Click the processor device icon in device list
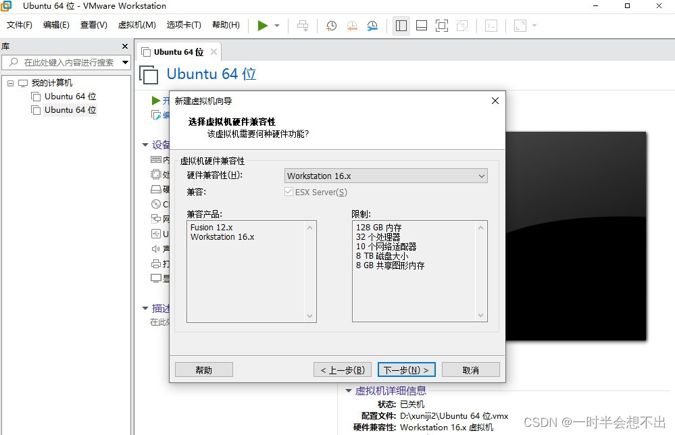 [156, 174]
